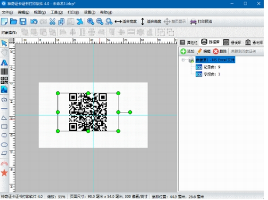Click the green Add button
Image resolution: width=268 pixels, height=200 pixels.
(x=188, y=52)
